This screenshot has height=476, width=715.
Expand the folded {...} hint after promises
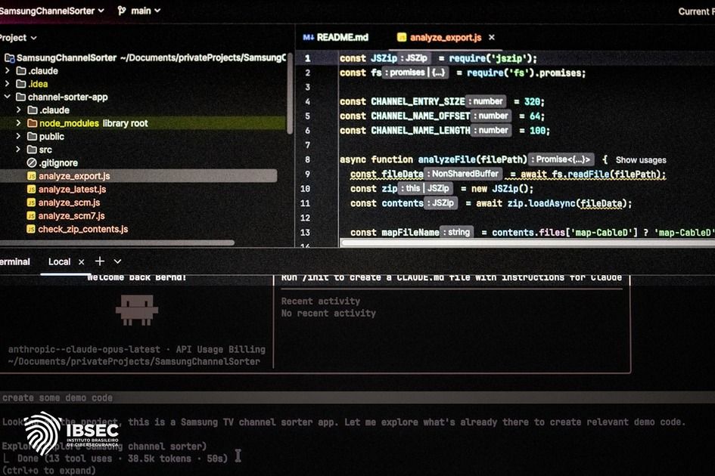pos(438,73)
